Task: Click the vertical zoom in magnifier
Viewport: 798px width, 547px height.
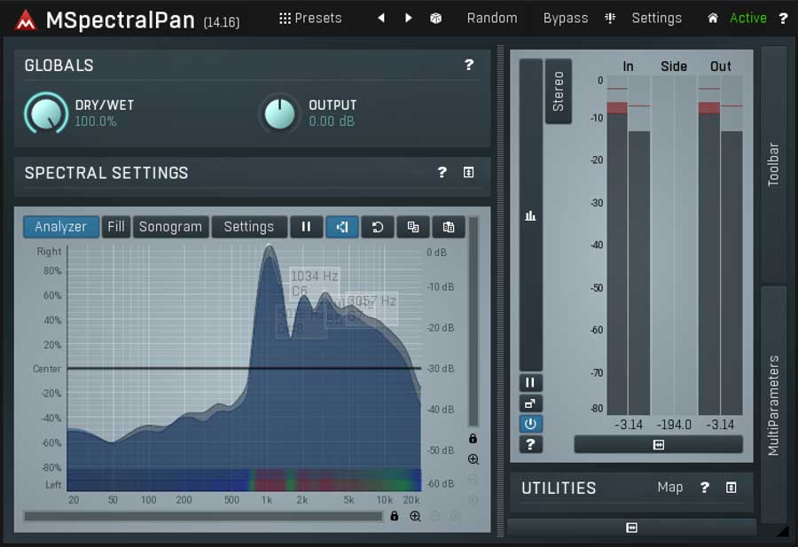Action: 473,459
